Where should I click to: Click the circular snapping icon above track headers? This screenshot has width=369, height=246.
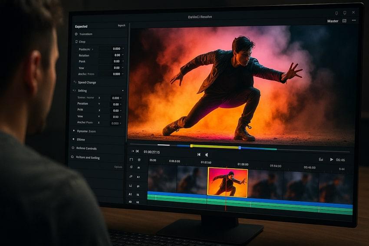pyautogui.click(x=139, y=160)
